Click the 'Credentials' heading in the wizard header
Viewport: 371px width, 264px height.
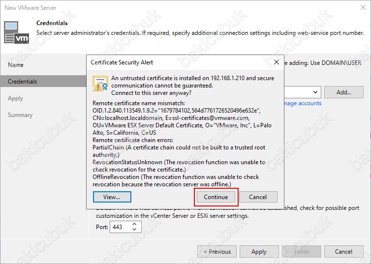point(52,23)
